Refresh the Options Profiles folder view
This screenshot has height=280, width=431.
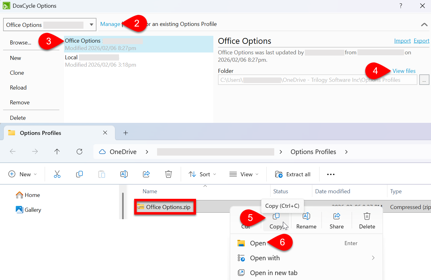click(79, 152)
